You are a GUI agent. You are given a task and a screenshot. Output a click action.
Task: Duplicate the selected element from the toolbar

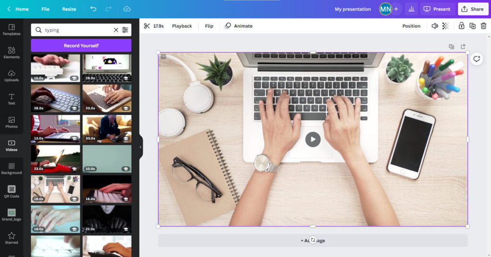point(472,26)
